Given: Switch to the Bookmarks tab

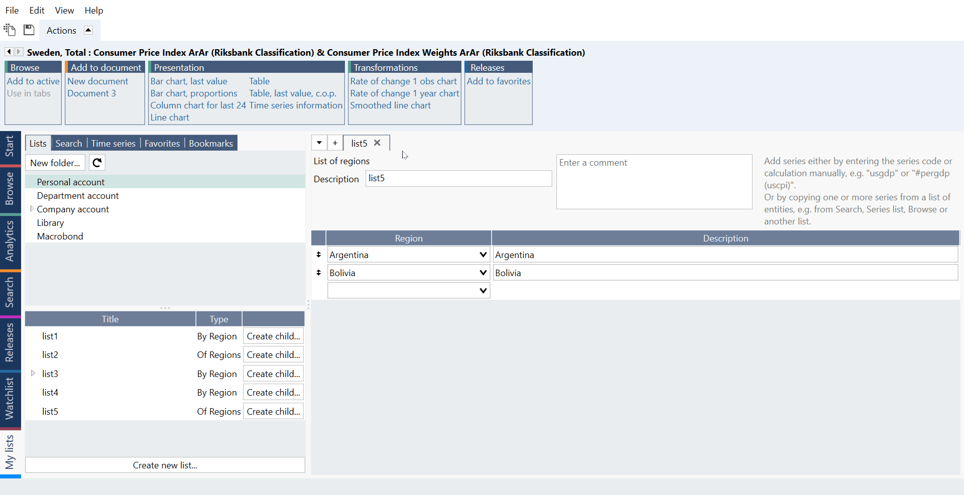Looking at the screenshot, I should click(x=211, y=143).
